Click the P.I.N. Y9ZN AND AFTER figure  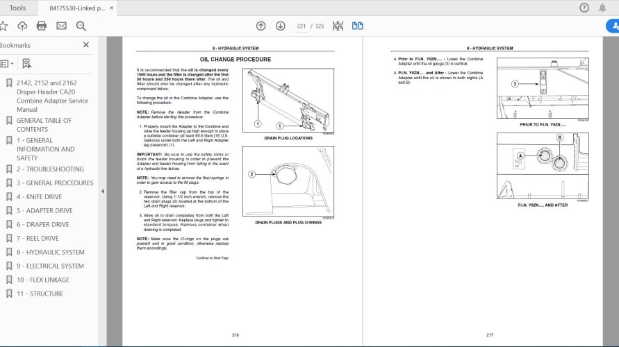pos(543,166)
